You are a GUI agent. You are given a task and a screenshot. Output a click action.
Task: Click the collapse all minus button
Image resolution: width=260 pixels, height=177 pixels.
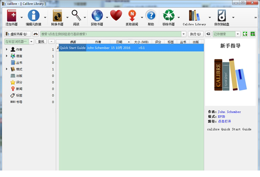[x=52, y=42]
